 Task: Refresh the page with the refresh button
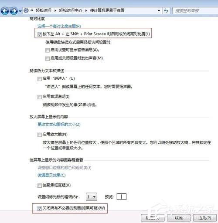166,10
